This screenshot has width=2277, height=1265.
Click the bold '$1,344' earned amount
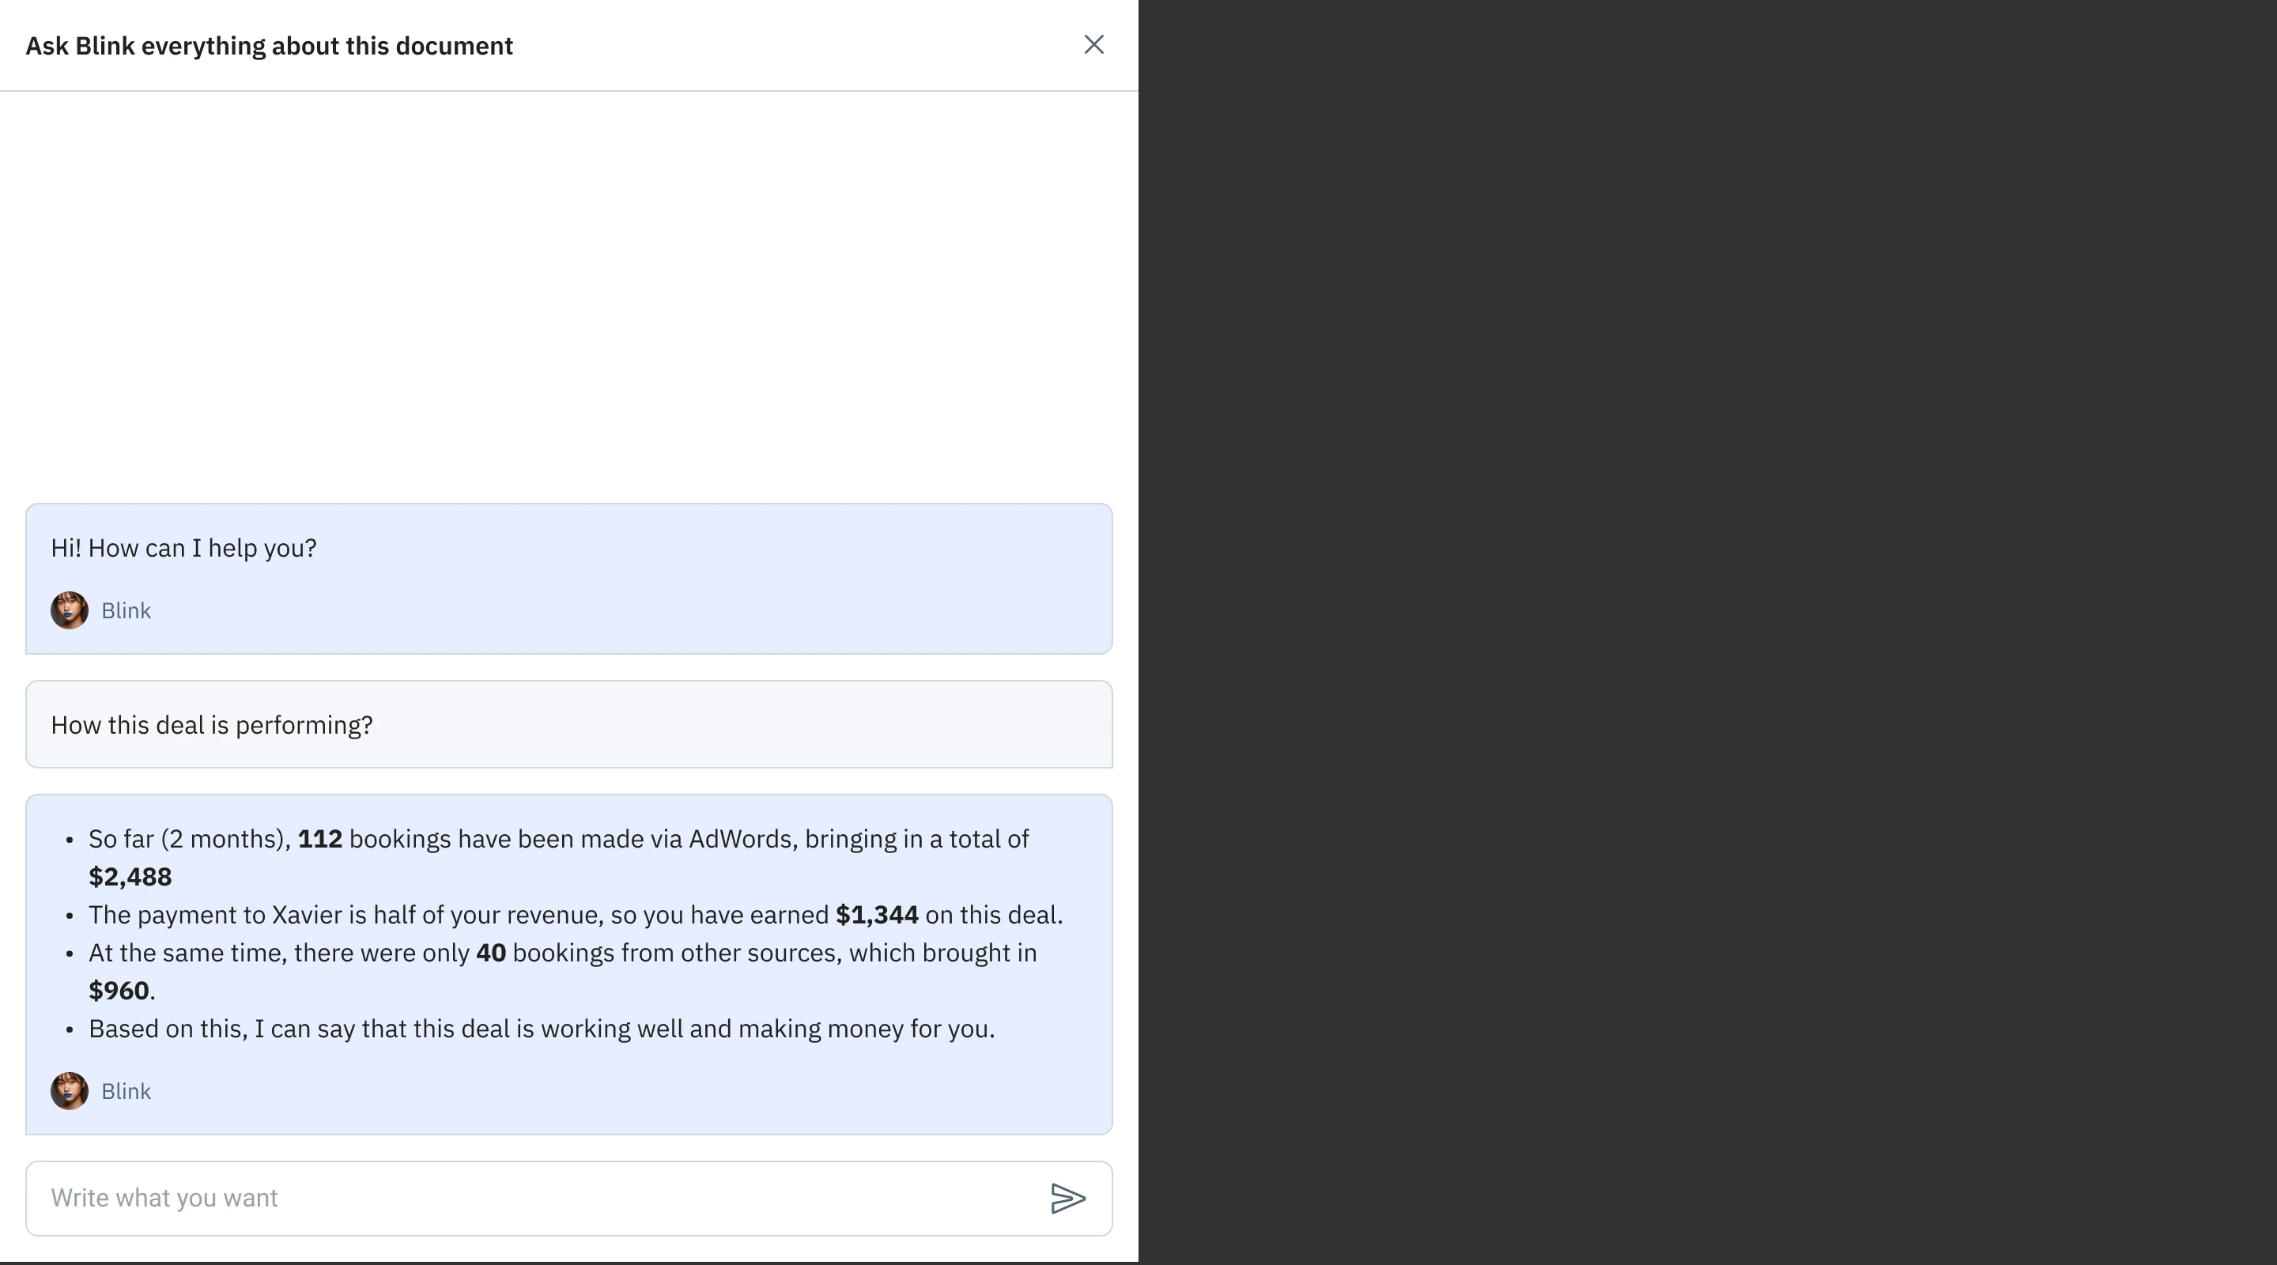[x=876, y=915]
